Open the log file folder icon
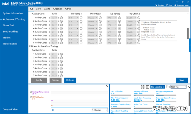The width and height of the screenshot is (191, 114). point(168,87)
